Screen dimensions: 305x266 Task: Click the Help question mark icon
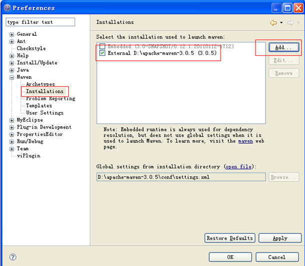(13, 257)
